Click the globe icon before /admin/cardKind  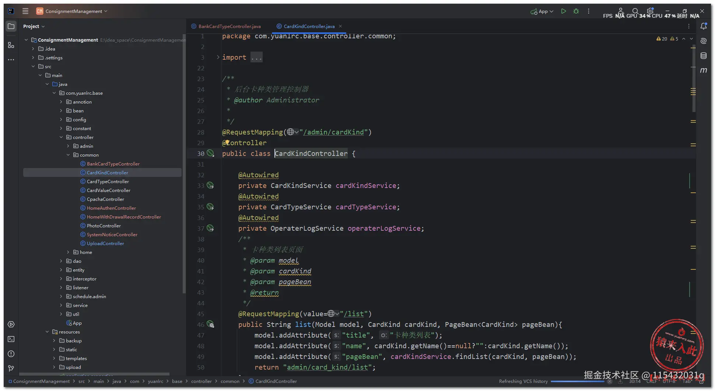291,132
